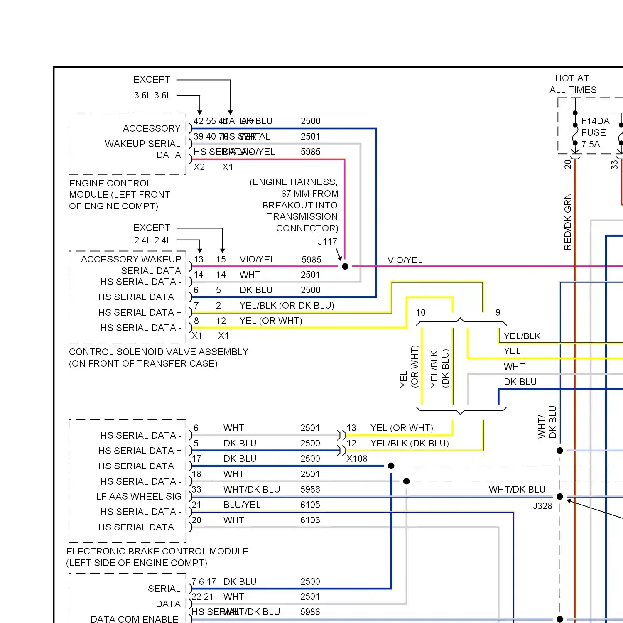
Task: Select 'WHT/ DK BLU' vertical wire label
Action: [x=547, y=422]
